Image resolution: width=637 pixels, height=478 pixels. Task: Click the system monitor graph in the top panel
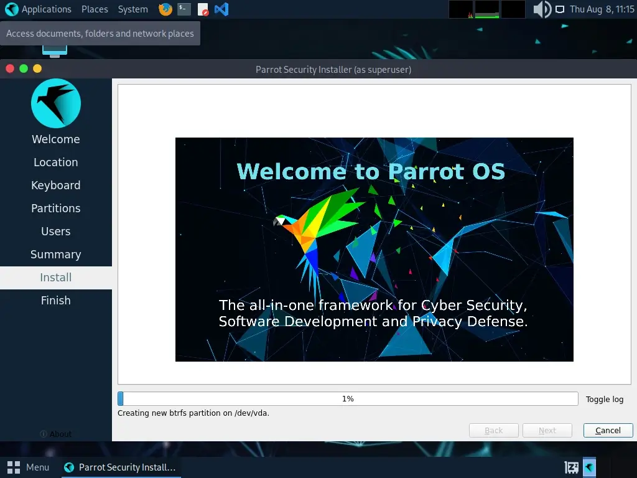coord(486,9)
